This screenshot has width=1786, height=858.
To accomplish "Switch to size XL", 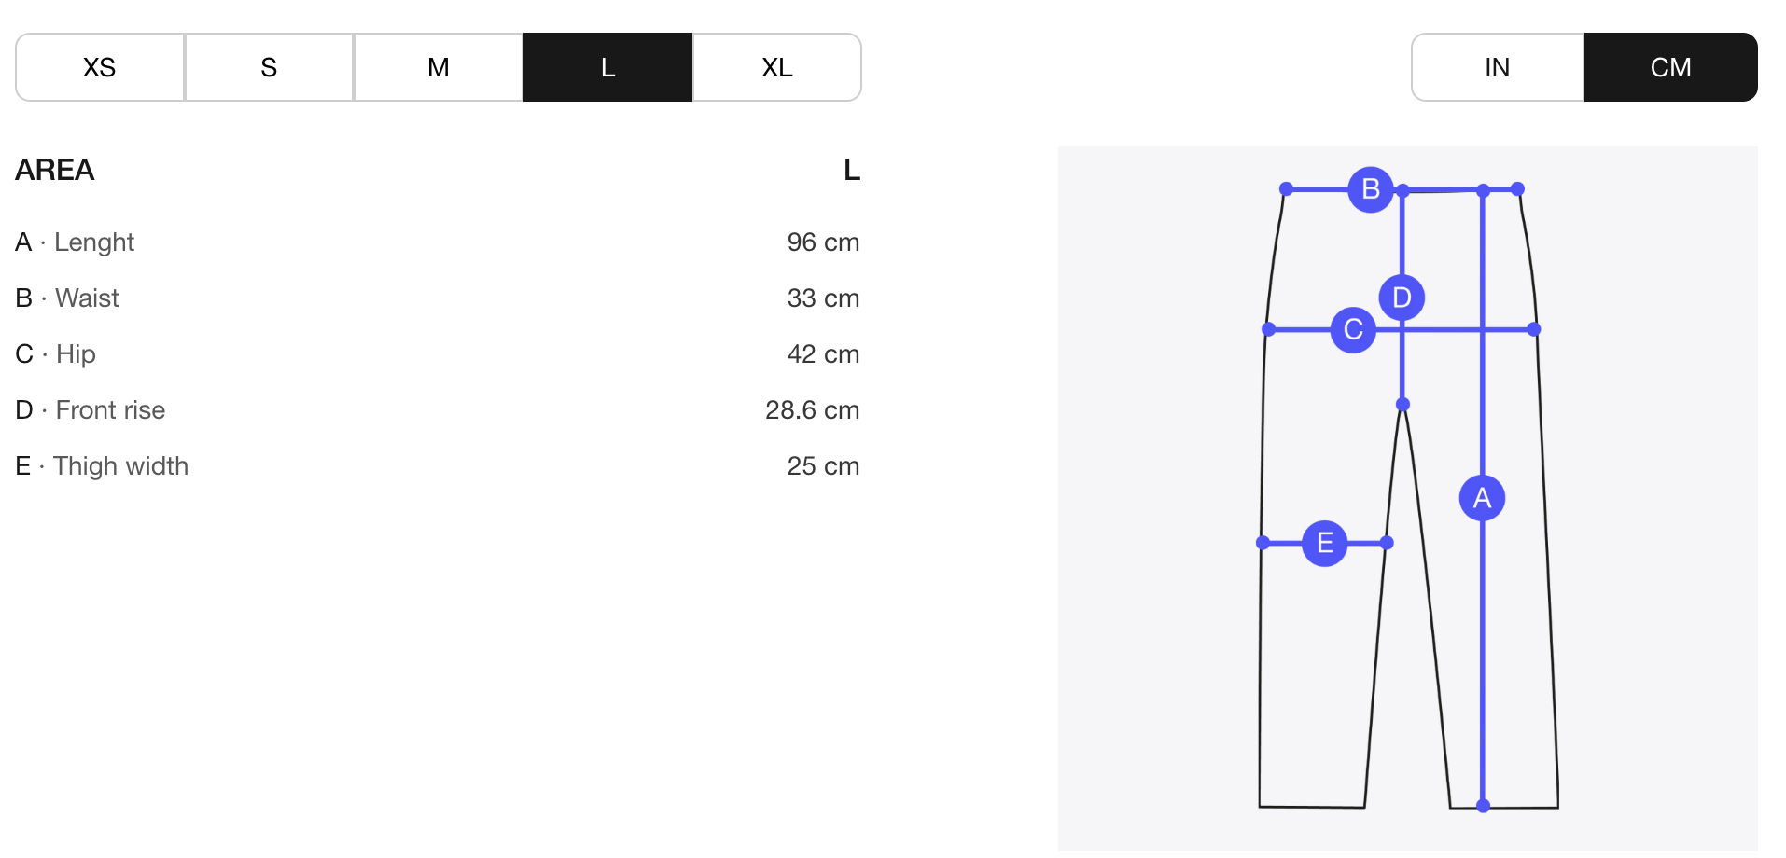I will [x=777, y=67].
